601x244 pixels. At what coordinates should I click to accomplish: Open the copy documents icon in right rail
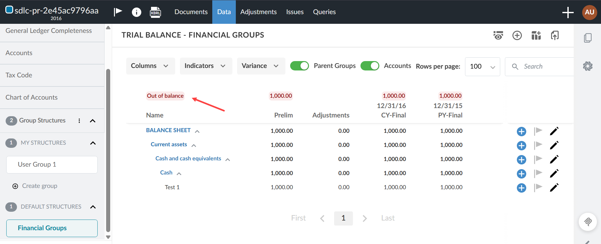click(x=588, y=38)
